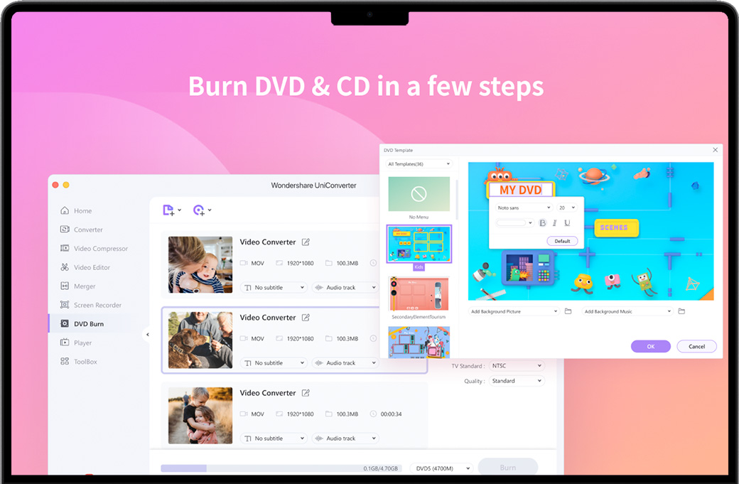Image resolution: width=739 pixels, height=484 pixels.
Task: Expand the Noto sans font dropdown
Action: (524, 208)
